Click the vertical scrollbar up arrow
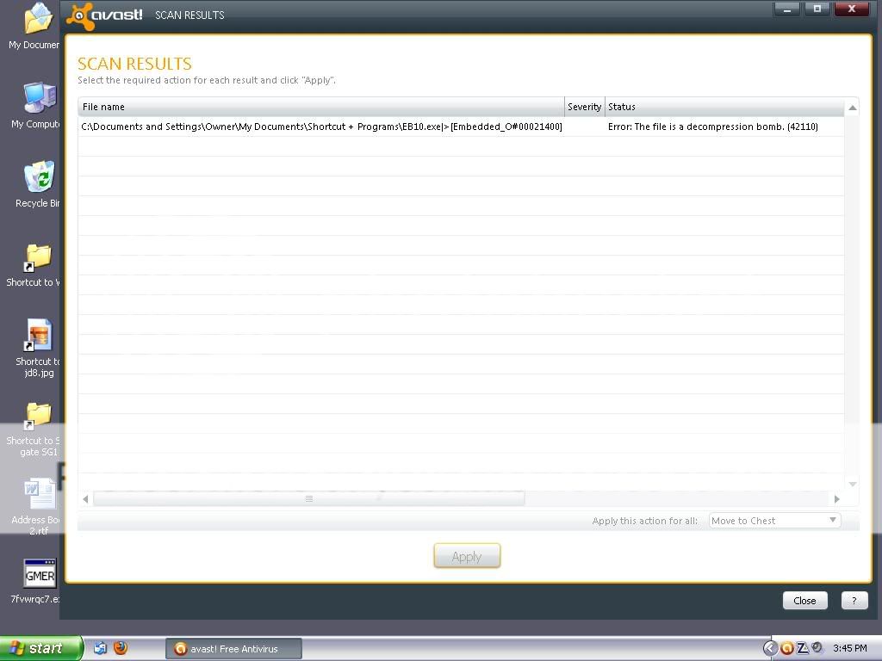The image size is (882, 661). (853, 108)
